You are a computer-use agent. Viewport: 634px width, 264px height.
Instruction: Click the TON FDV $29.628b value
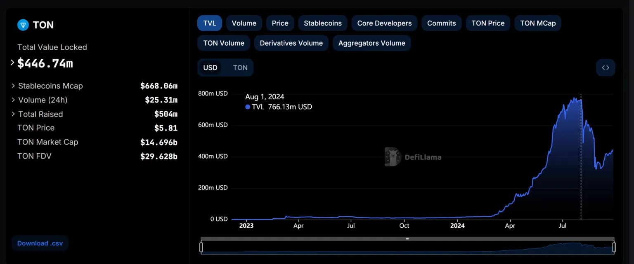(x=159, y=156)
